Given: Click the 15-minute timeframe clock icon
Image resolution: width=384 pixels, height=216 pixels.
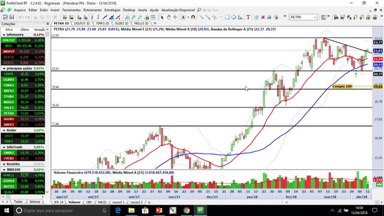Looking at the screenshot, I should [x=368, y=17].
